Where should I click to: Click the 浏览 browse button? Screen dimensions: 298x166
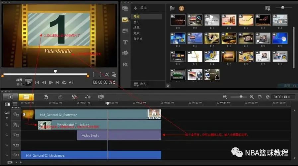[140, 84]
